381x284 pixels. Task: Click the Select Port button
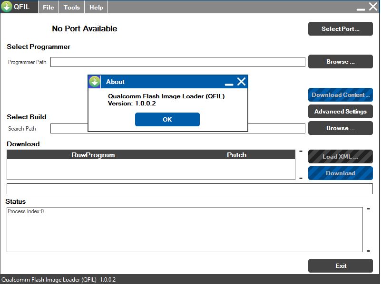click(x=341, y=28)
